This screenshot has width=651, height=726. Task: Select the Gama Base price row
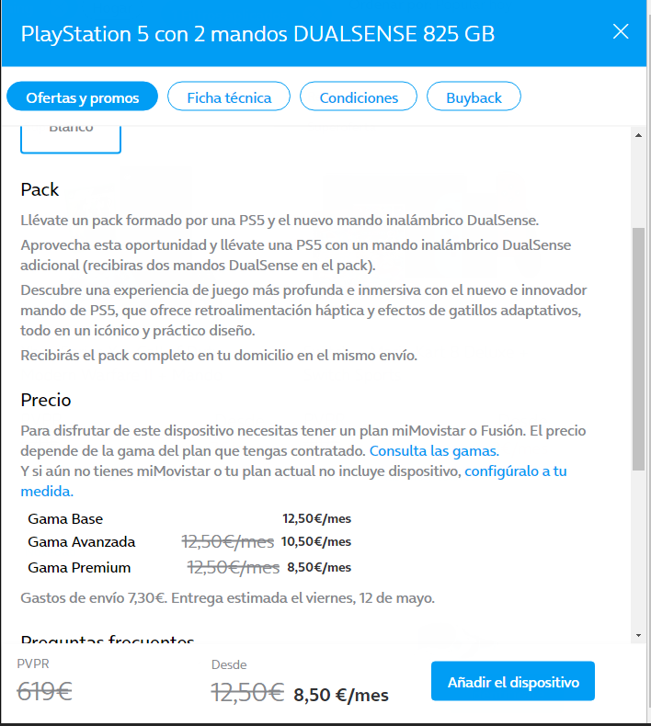(65, 518)
